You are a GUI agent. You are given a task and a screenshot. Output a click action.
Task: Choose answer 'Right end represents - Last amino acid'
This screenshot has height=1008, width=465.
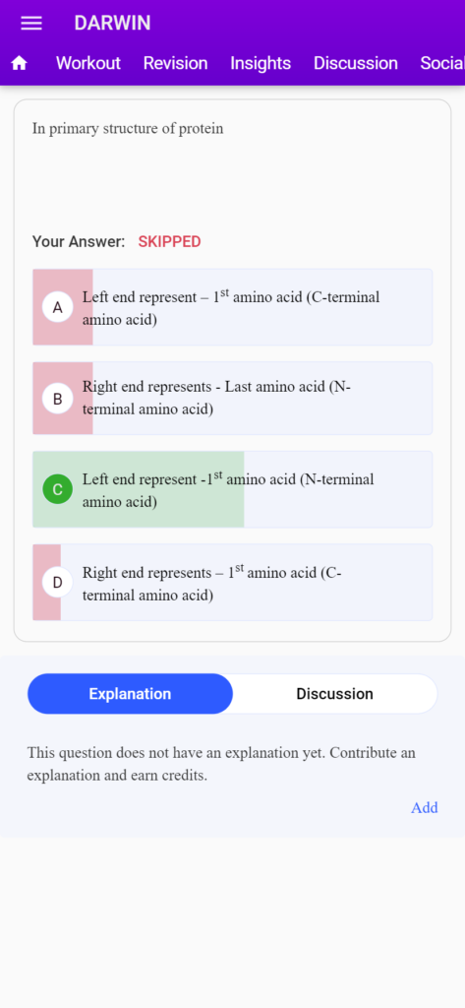coord(232,399)
